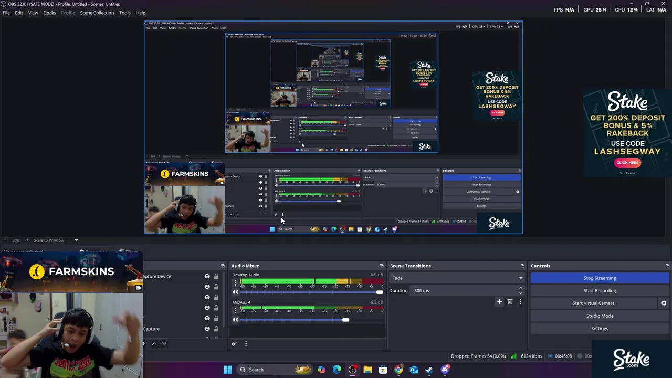Image resolution: width=672 pixels, height=378 pixels.
Task: Open Discord from the taskbar
Action: pos(445,370)
